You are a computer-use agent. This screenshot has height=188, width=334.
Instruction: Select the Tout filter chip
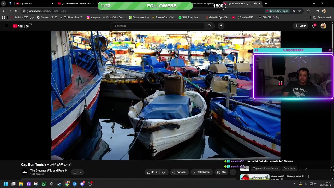(245, 168)
